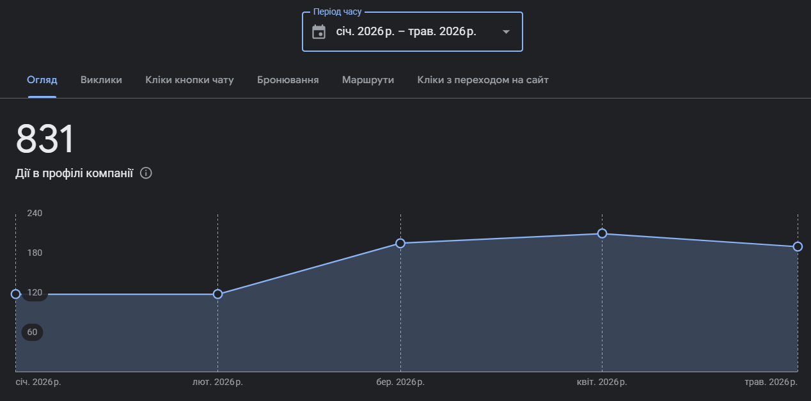Image resolution: width=811 pixels, height=401 pixels.
Task: Go to the Бронювання tab
Action: click(x=288, y=80)
